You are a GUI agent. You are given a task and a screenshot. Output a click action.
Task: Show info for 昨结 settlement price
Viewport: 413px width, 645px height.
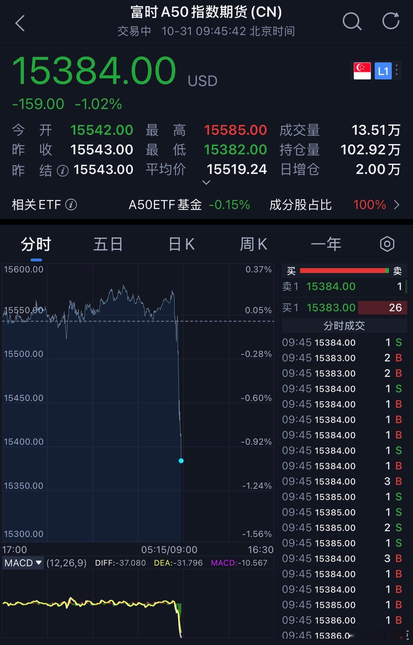(x=63, y=171)
